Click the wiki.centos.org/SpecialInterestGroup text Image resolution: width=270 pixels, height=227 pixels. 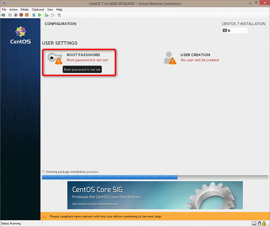pyautogui.click(x=95, y=204)
